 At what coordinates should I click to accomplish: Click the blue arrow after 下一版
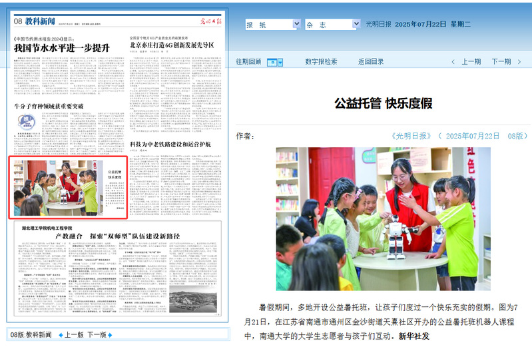[x=111, y=334]
